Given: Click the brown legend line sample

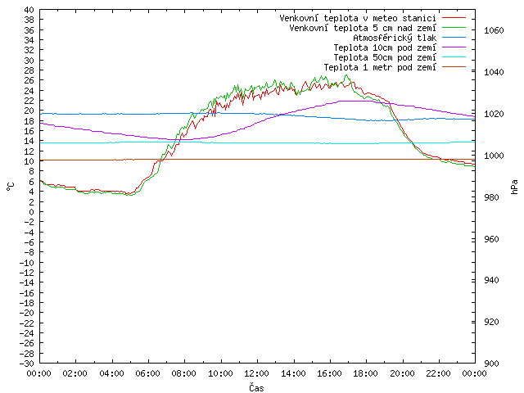Looking at the screenshot, I should 454,67.
